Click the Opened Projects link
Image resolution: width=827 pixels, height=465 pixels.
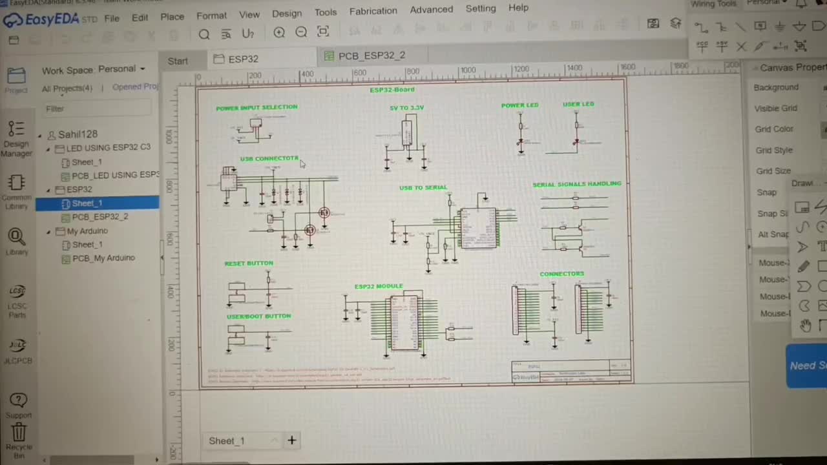pyautogui.click(x=135, y=87)
